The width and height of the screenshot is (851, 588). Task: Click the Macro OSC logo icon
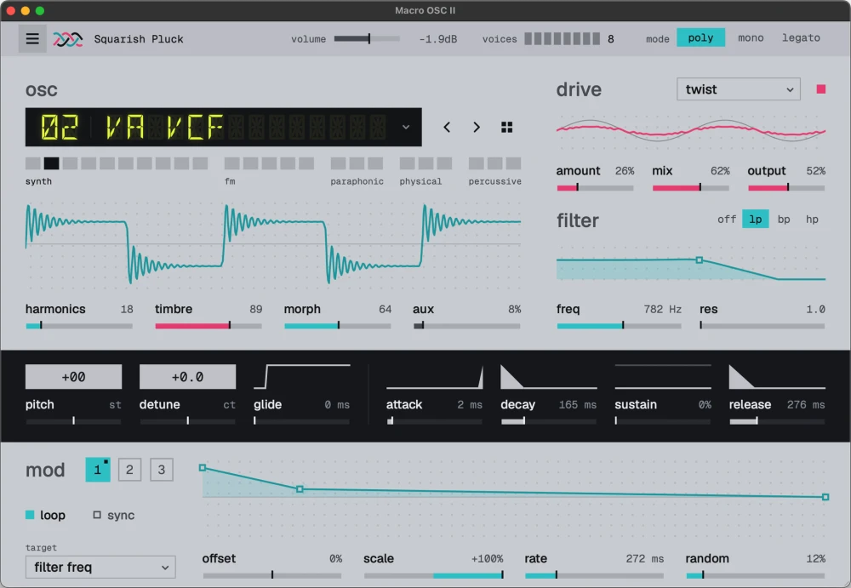(68, 39)
